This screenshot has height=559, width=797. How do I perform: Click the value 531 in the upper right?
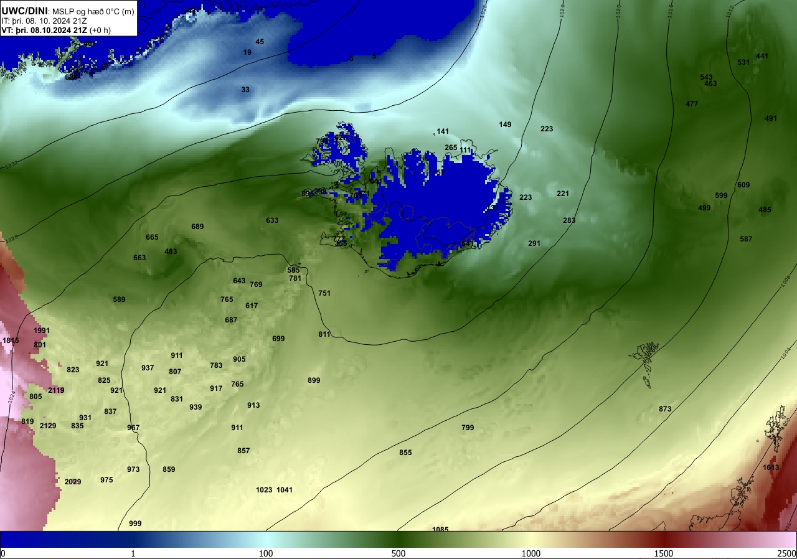point(743,62)
